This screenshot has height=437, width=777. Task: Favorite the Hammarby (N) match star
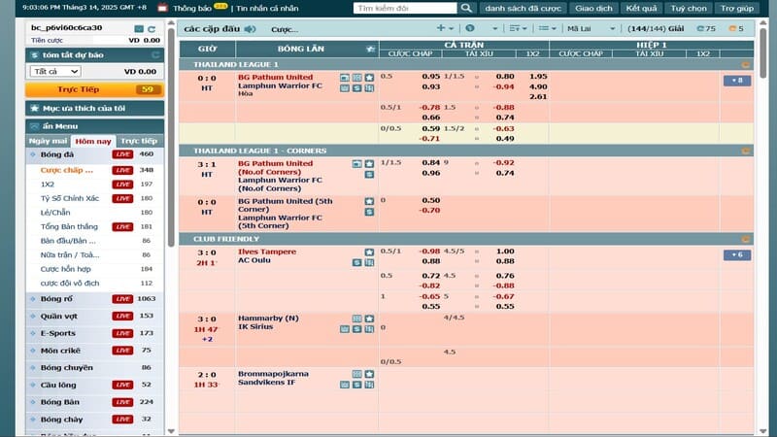[x=369, y=319]
